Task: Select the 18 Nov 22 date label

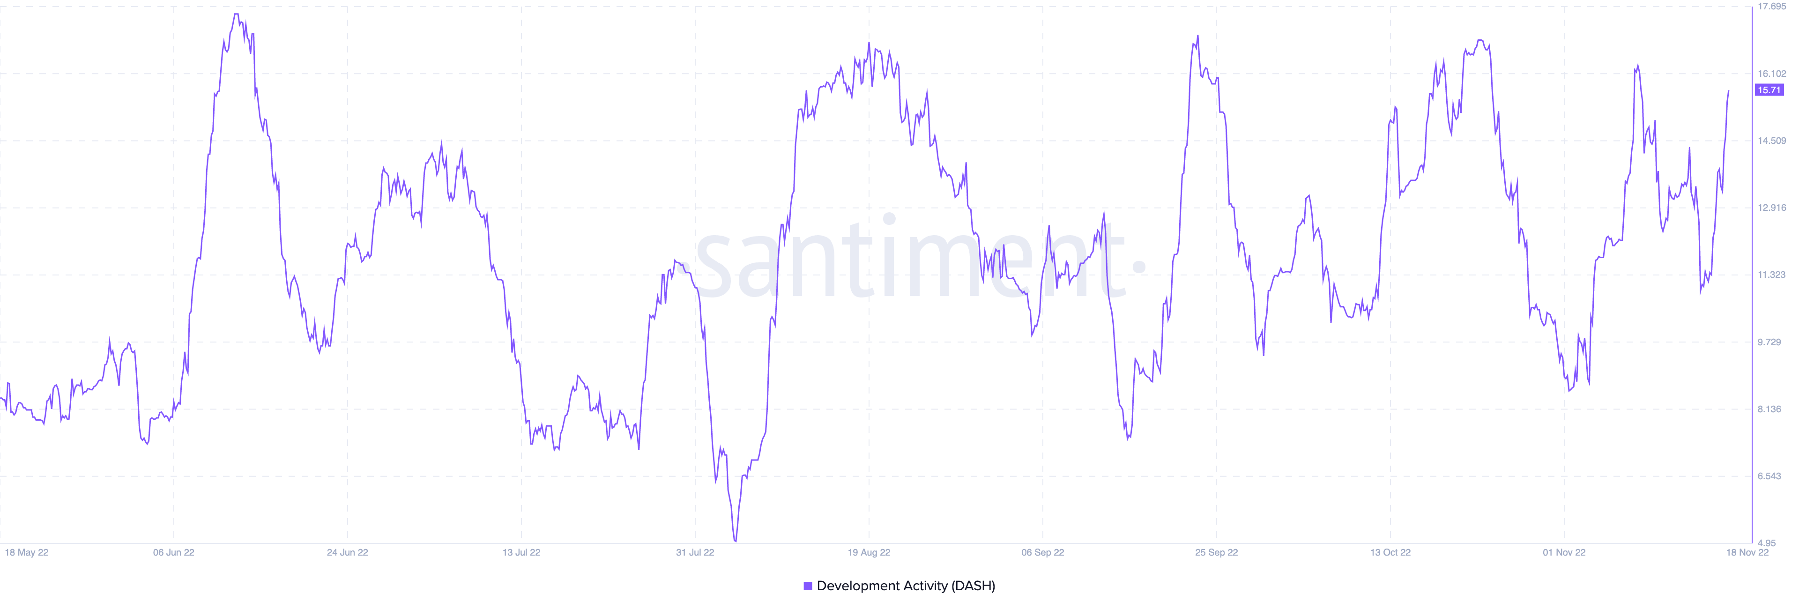Action: [x=1747, y=552]
